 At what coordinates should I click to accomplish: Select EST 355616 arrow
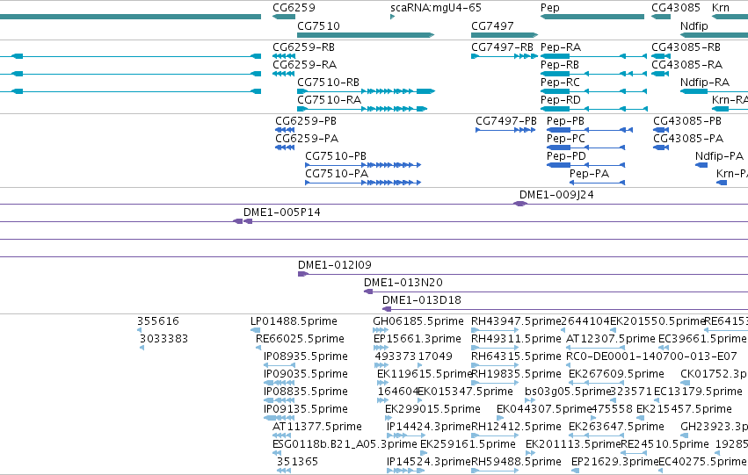[139, 330]
